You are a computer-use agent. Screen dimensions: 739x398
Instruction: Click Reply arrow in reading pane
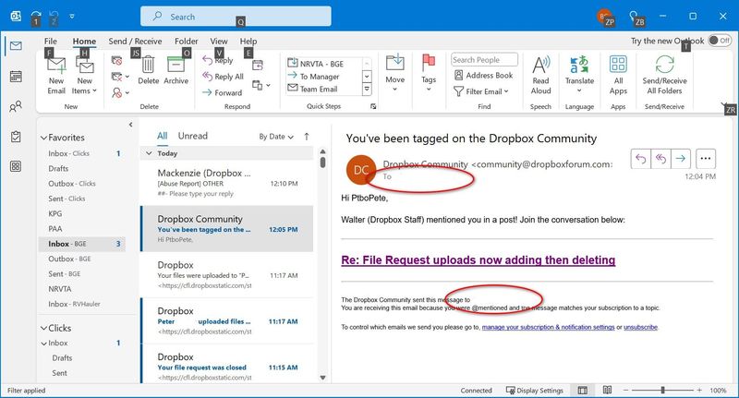tap(640, 159)
